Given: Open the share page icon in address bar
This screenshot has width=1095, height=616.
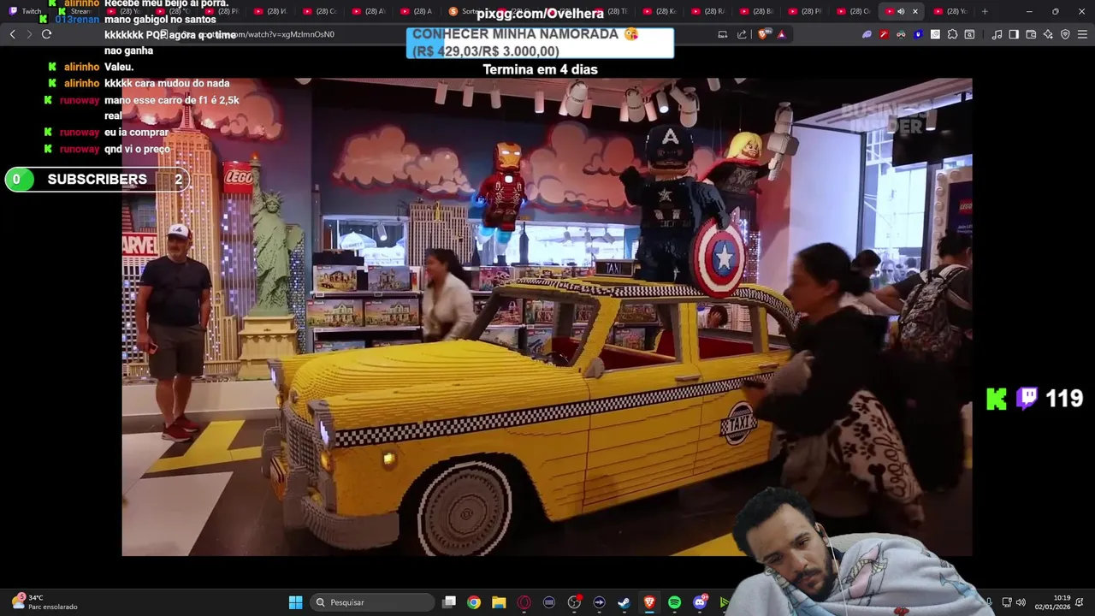Looking at the screenshot, I should (742, 34).
